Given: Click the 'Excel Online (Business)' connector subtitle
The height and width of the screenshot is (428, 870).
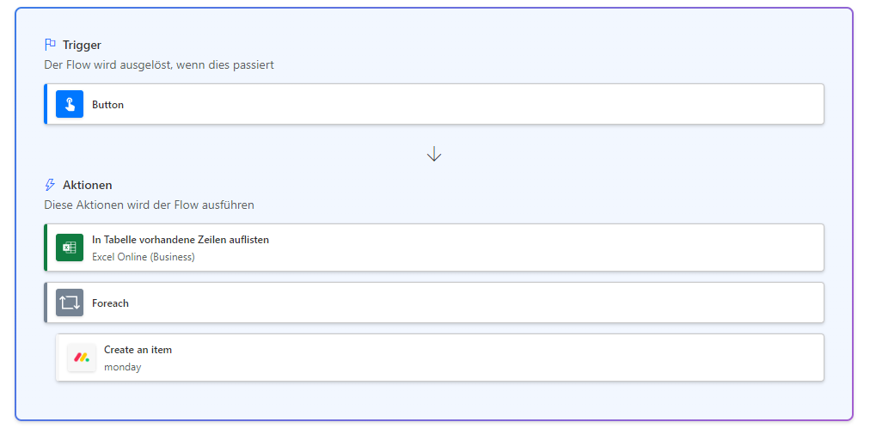Looking at the screenshot, I should (x=144, y=257).
